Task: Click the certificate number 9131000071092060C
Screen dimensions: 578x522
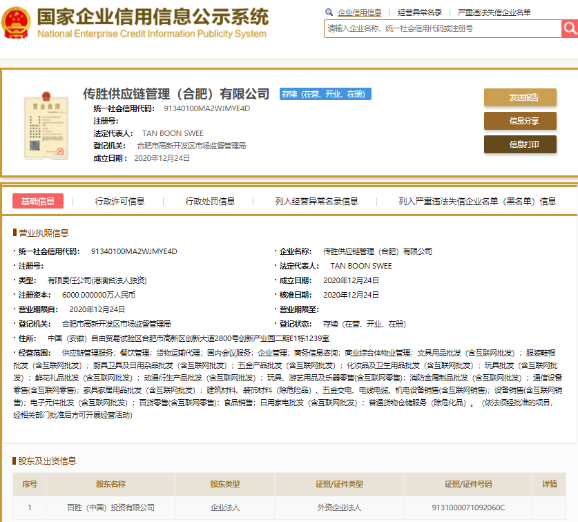Action: [x=468, y=507]
